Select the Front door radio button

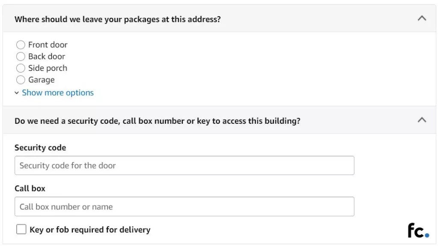click(20, 44)
